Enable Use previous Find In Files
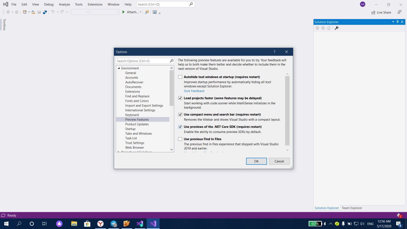This screenshot has width=407, height=229. pyautogui.click(x=180, y=139)
